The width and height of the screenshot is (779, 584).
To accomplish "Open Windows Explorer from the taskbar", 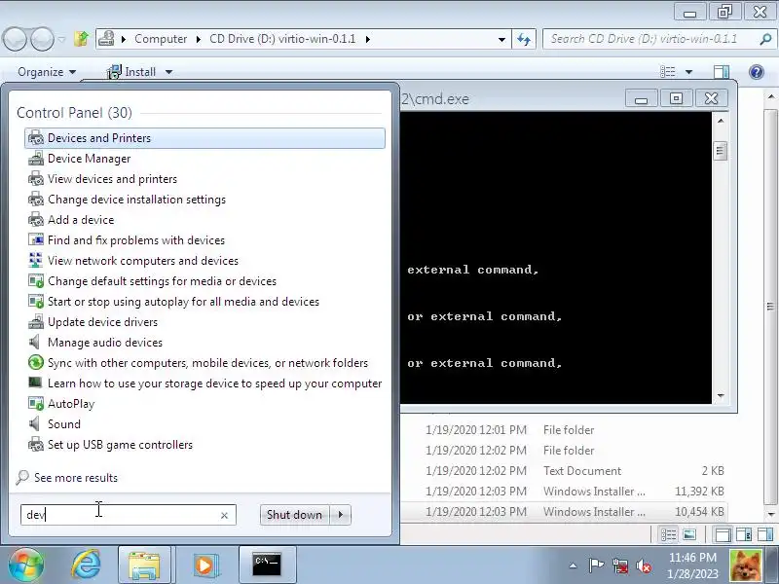I will 144,566.
